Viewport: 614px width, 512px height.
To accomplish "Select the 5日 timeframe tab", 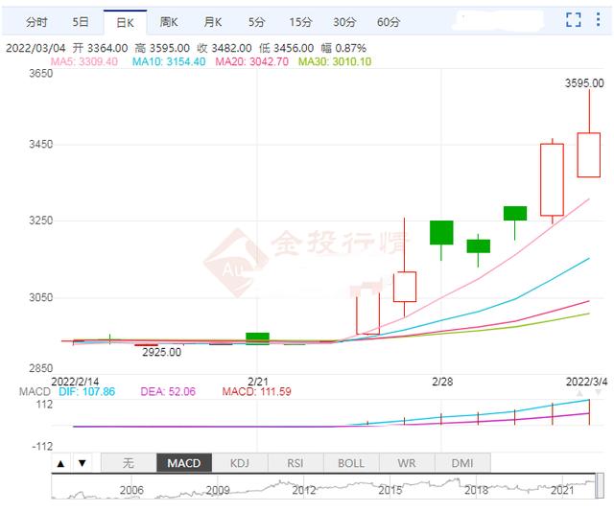I will (82, 21).
